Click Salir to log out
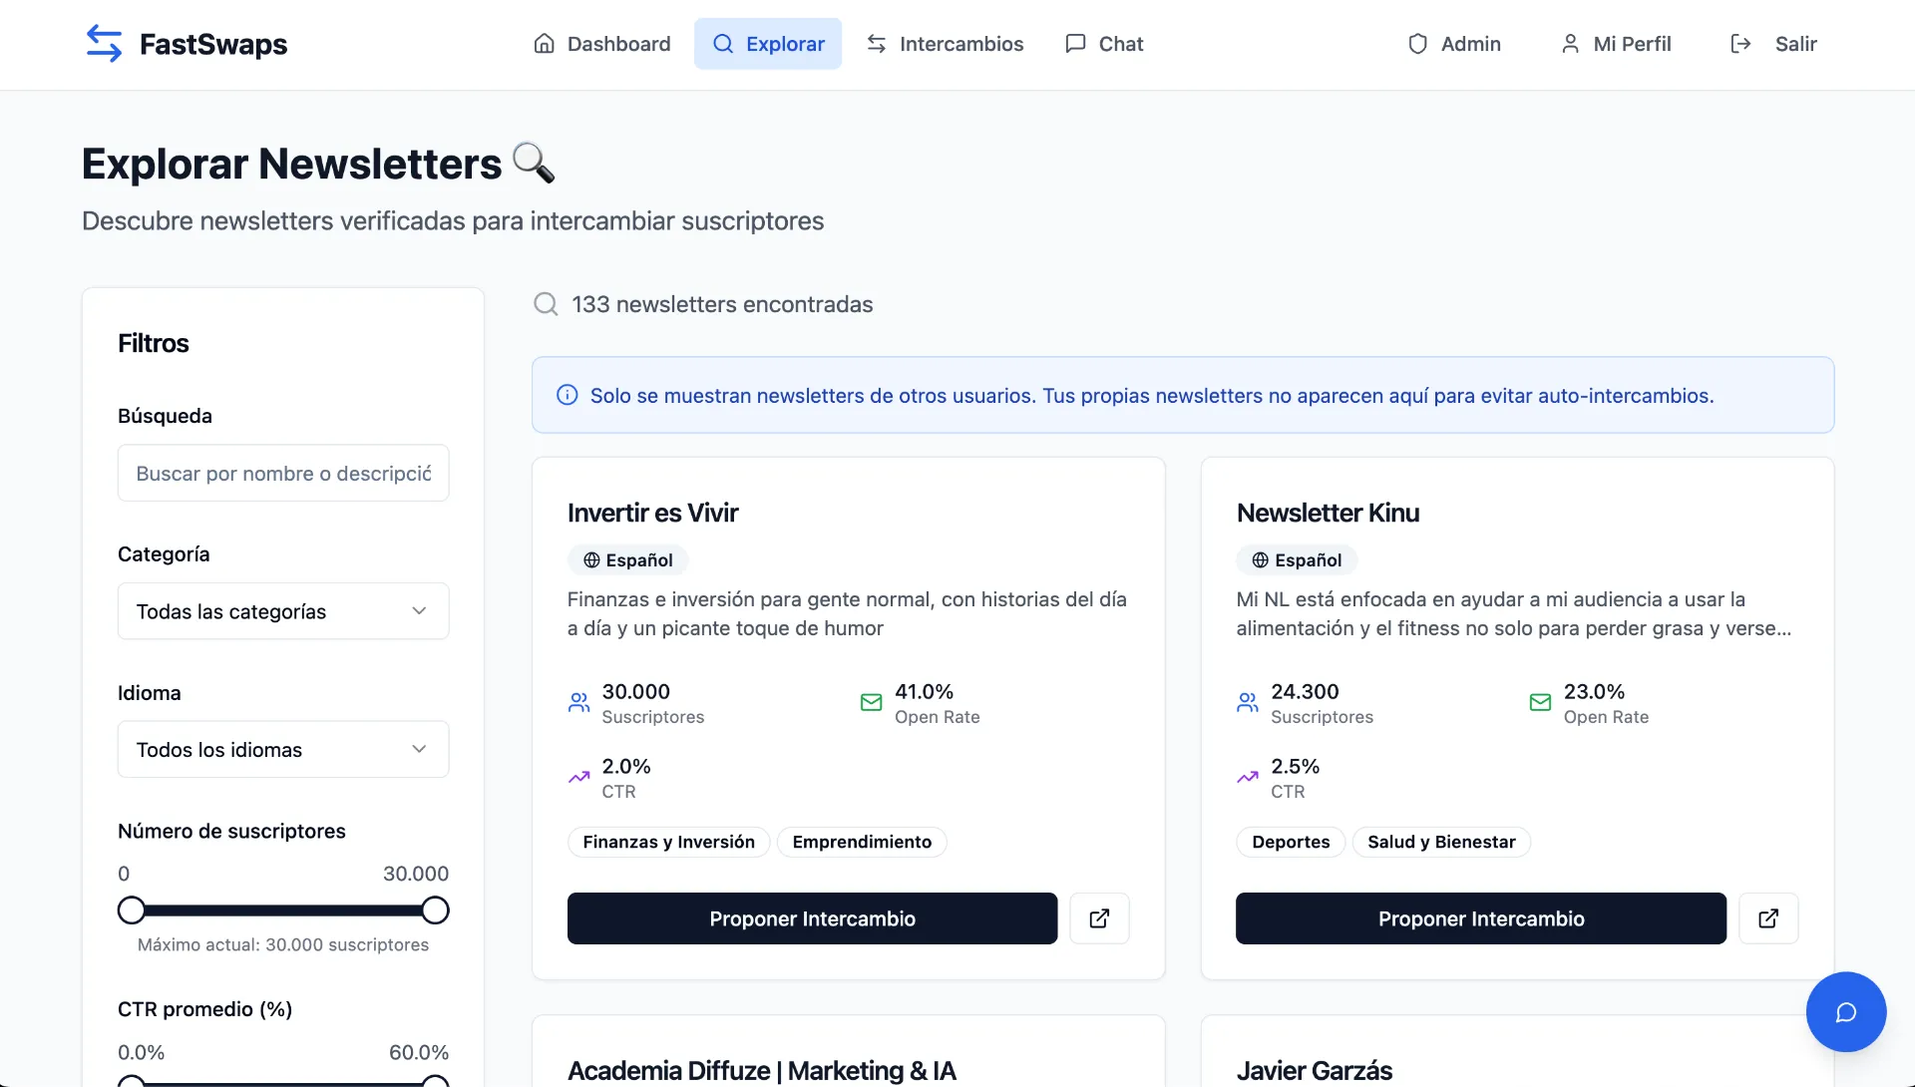 pyautogui.click(x=1773, y=44)
